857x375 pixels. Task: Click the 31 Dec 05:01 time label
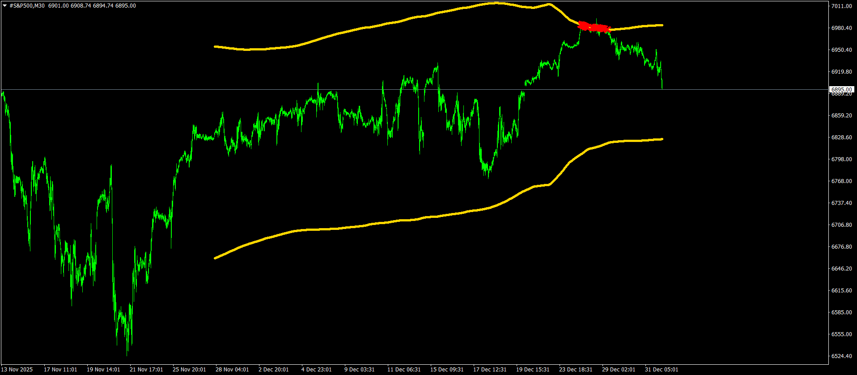click(662, 370)
